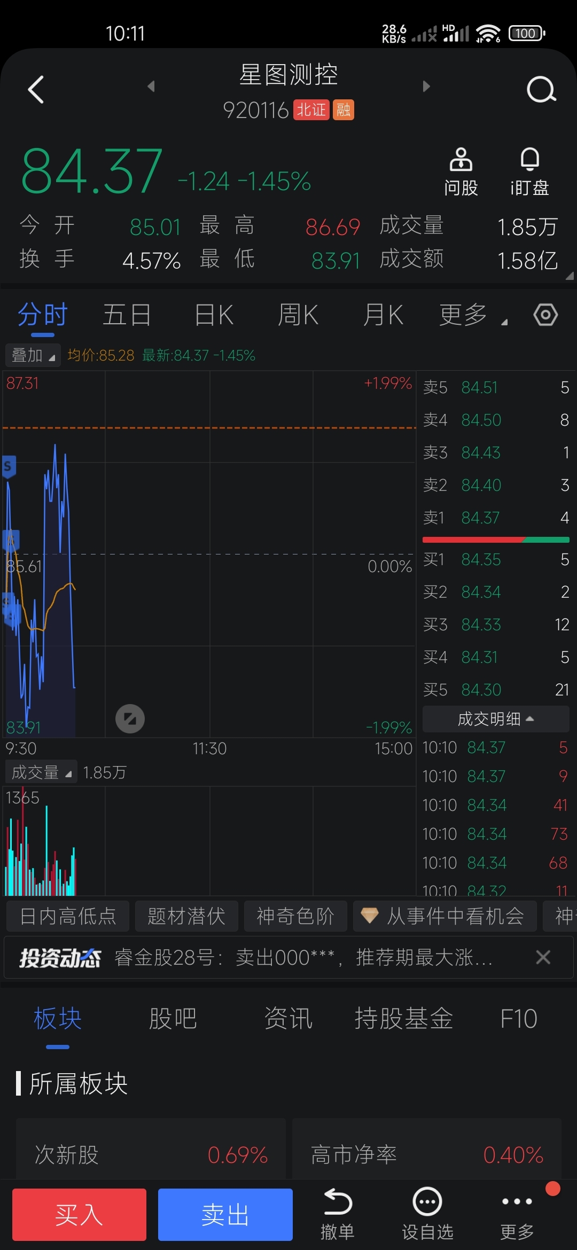Viewport: 577px width, 1250px height.
Task: Switch to the 日K tab
Action: (x=214, y=315)
